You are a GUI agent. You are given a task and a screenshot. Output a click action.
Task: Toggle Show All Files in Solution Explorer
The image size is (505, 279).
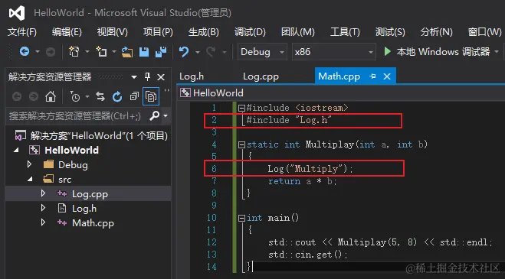point(151,96)
